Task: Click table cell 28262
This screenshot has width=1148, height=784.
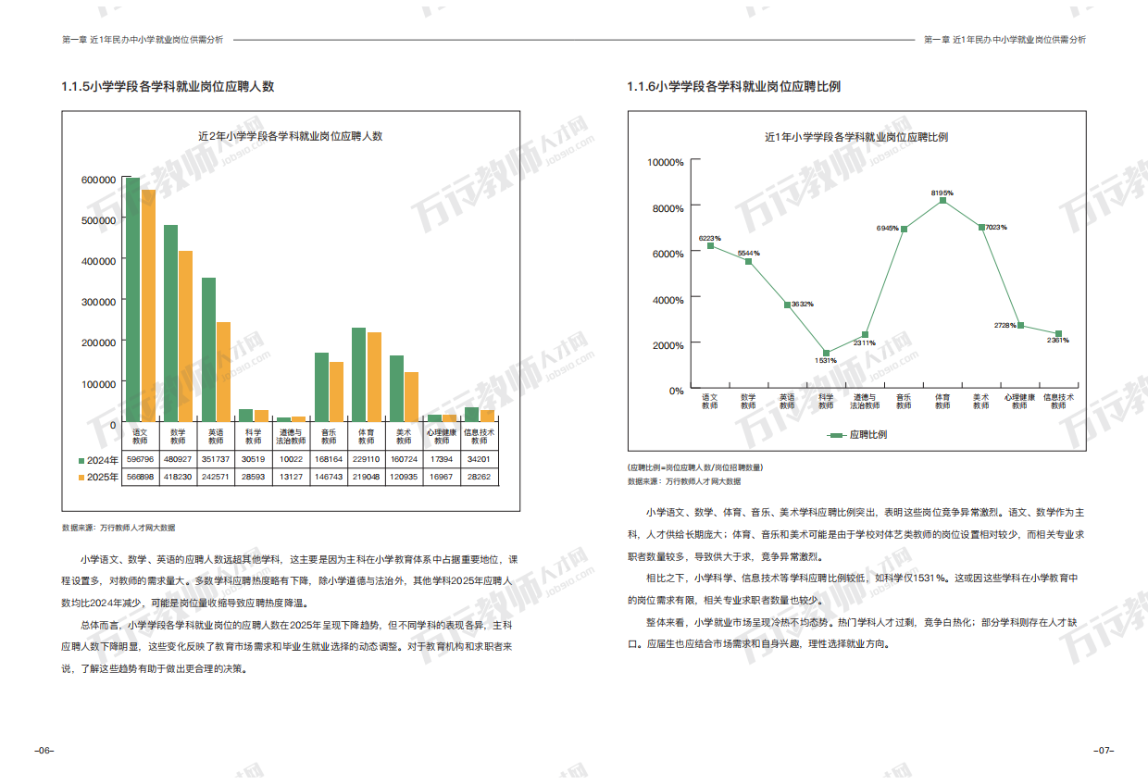Action: click(x=479, y=478)
